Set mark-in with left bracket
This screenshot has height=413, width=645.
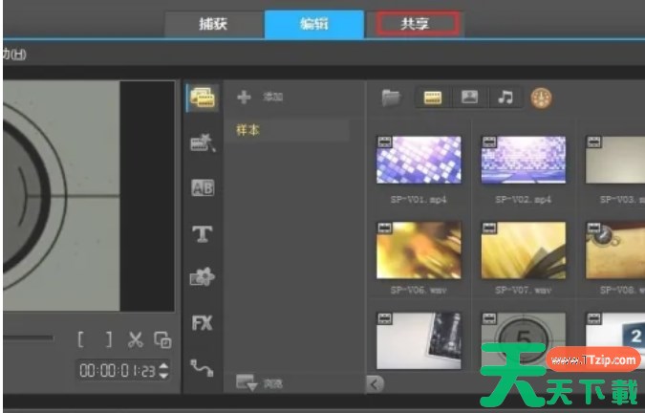point(81,339)
